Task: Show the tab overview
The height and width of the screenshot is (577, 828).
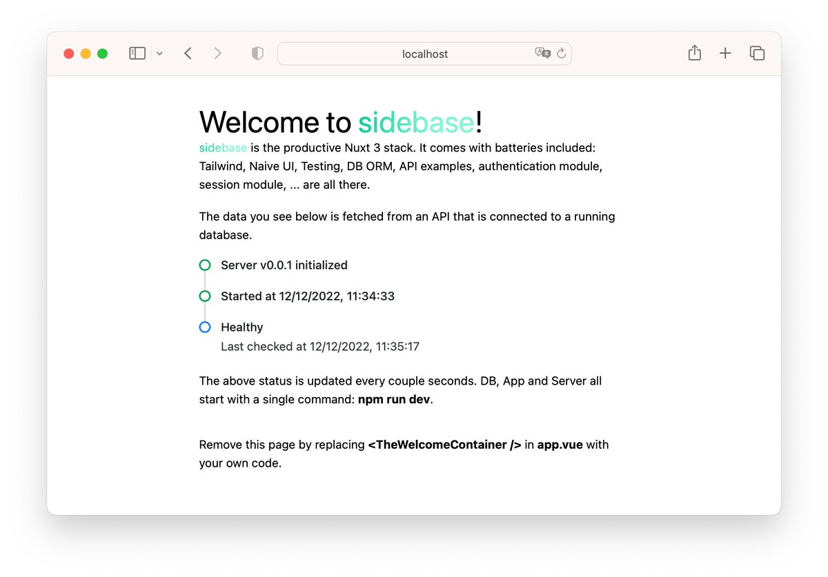Action: 757,52
